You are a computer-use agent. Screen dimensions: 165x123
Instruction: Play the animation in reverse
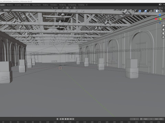click(x=66, y=119)
